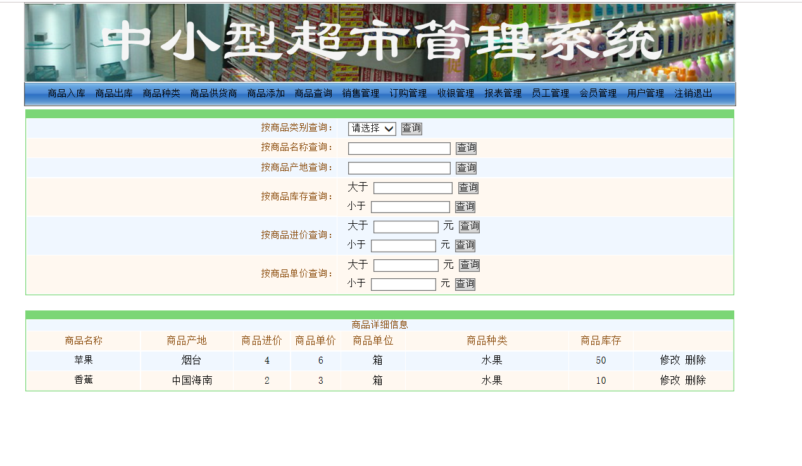Click 查询 button next to category dropdown

(x=411, y=128)
